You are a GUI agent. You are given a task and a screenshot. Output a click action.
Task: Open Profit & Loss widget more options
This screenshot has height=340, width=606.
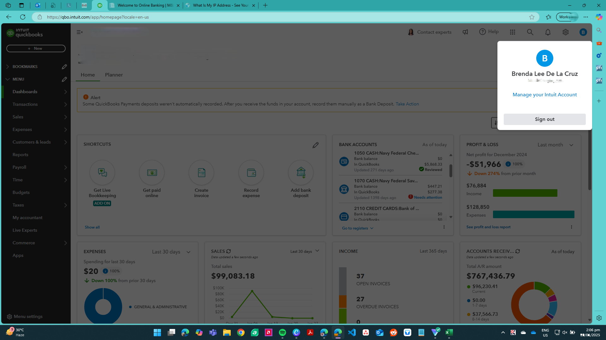pyautogui.click(x=572, y=227)
